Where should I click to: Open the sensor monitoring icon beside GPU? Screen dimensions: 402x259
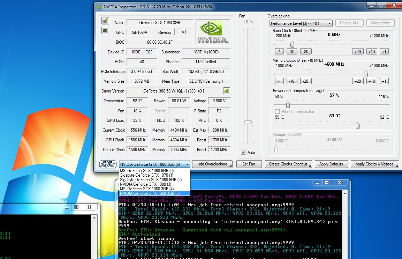(105, 31)
